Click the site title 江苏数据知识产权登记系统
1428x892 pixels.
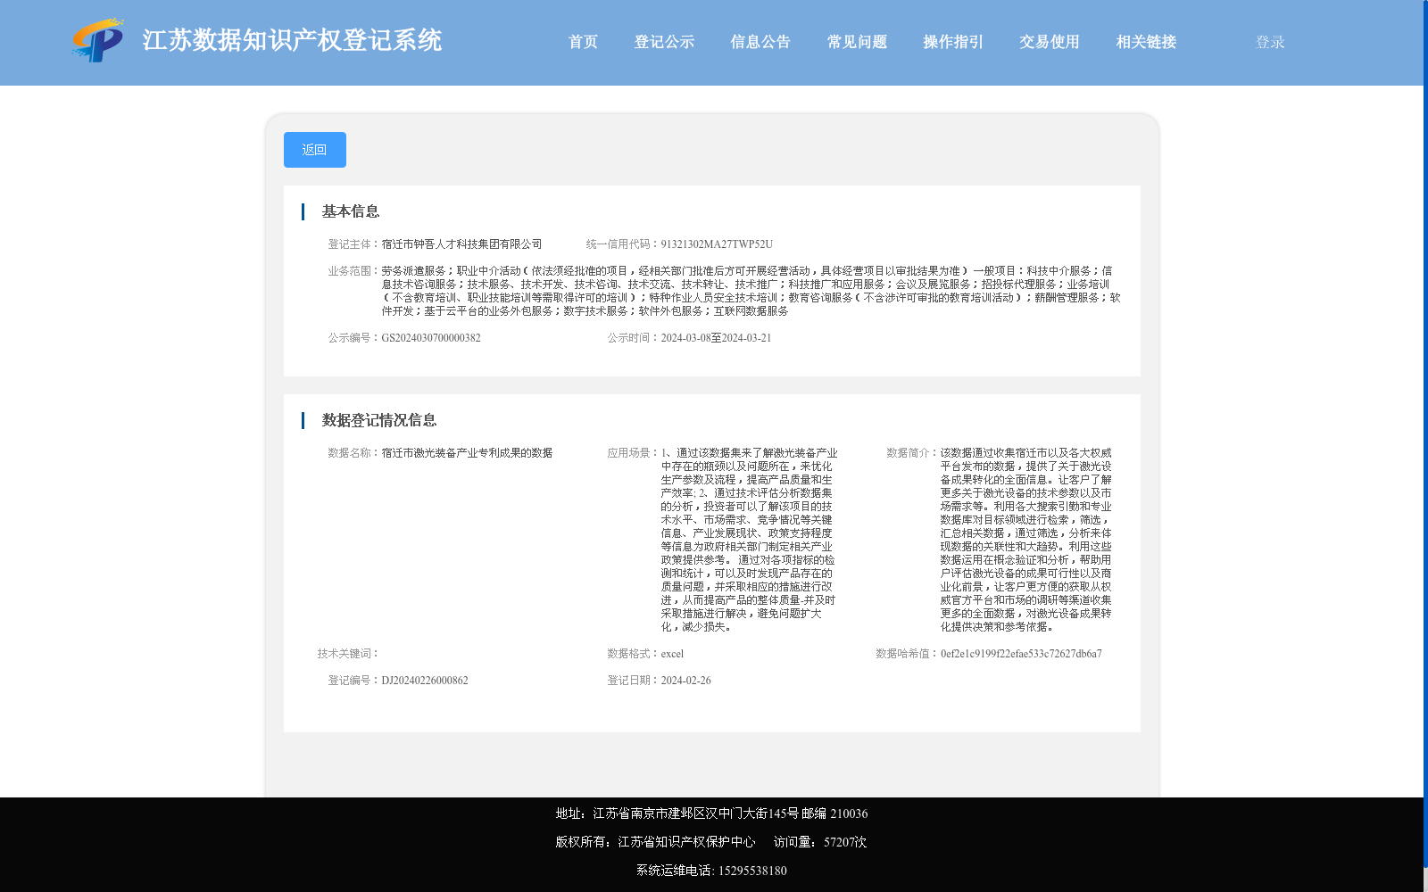[292, 40]
